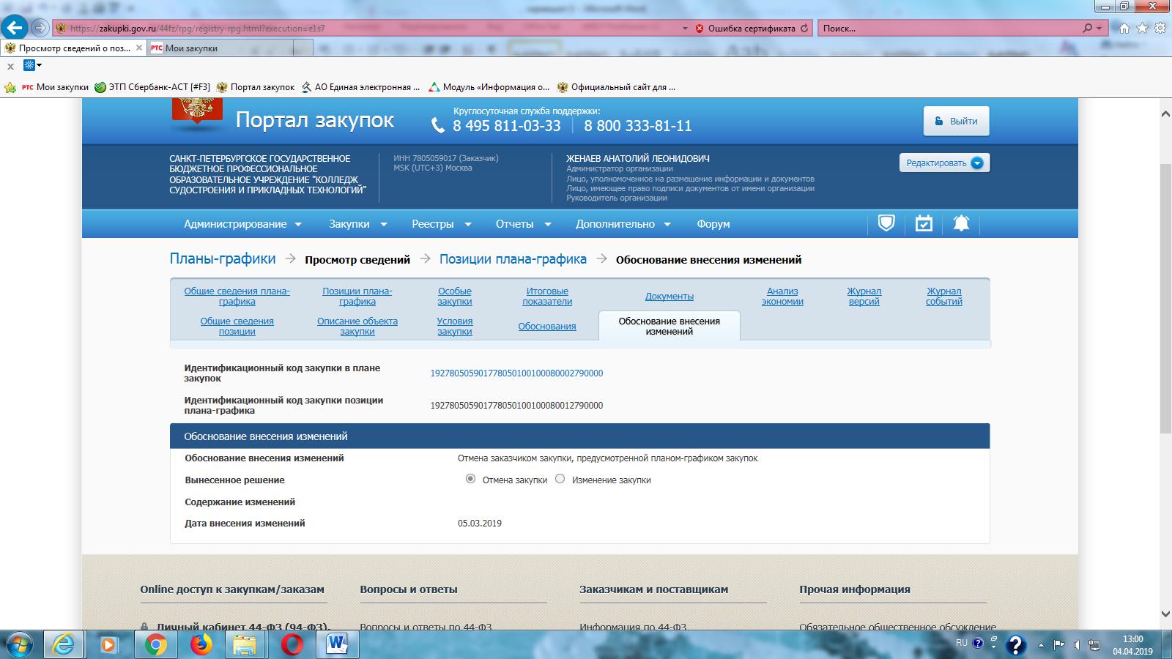
Task: Click the phone handset icon near support number
Action: [x=438, y=126]
